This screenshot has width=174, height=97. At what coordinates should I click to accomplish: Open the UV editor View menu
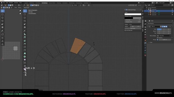(x=16, y=8)
